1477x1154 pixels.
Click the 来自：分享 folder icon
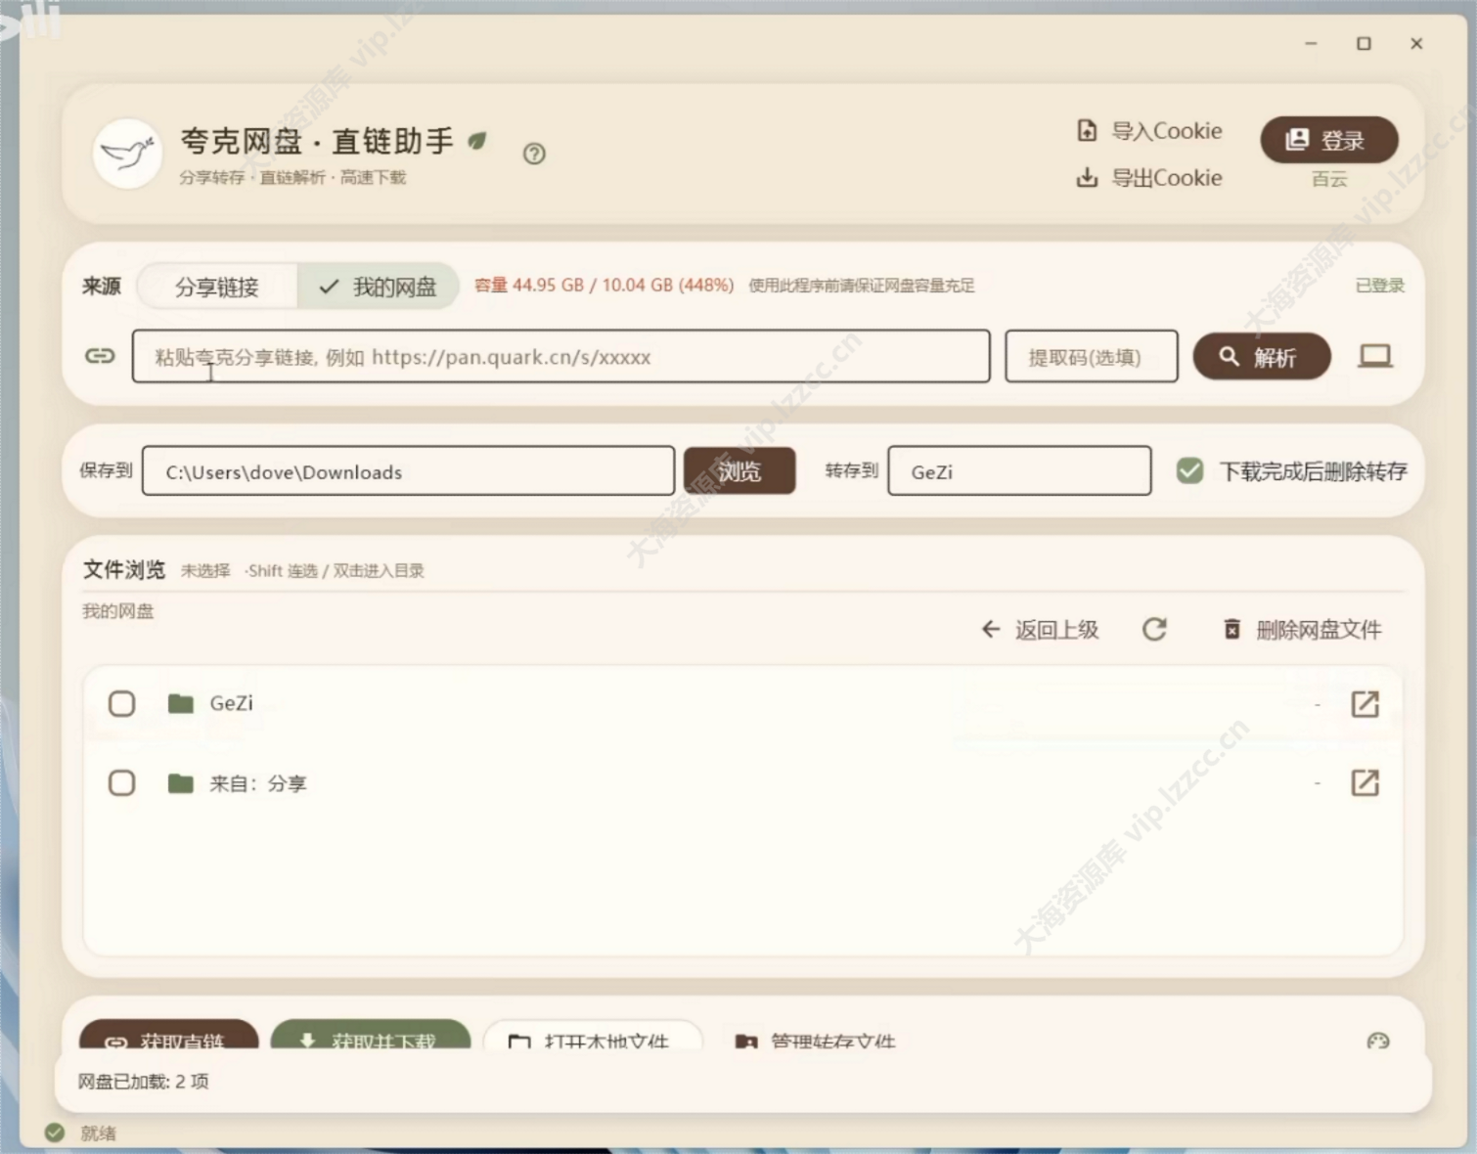pyautogui.click(x=181, y=783)
